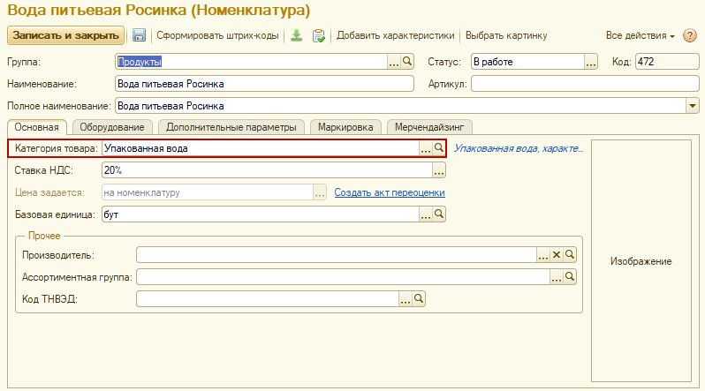Click ellipsis button in Ставка НДС field

click(x=439, y=170)
